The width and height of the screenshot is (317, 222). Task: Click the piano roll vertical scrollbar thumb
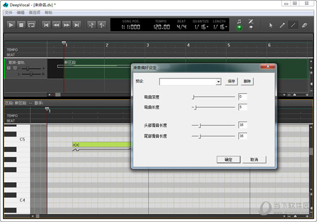311,151
